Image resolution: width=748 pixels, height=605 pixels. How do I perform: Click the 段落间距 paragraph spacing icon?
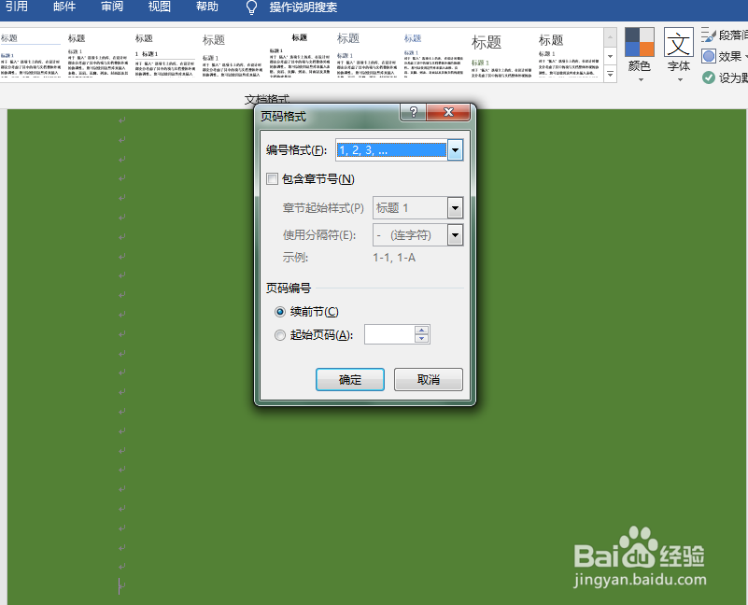710,34
